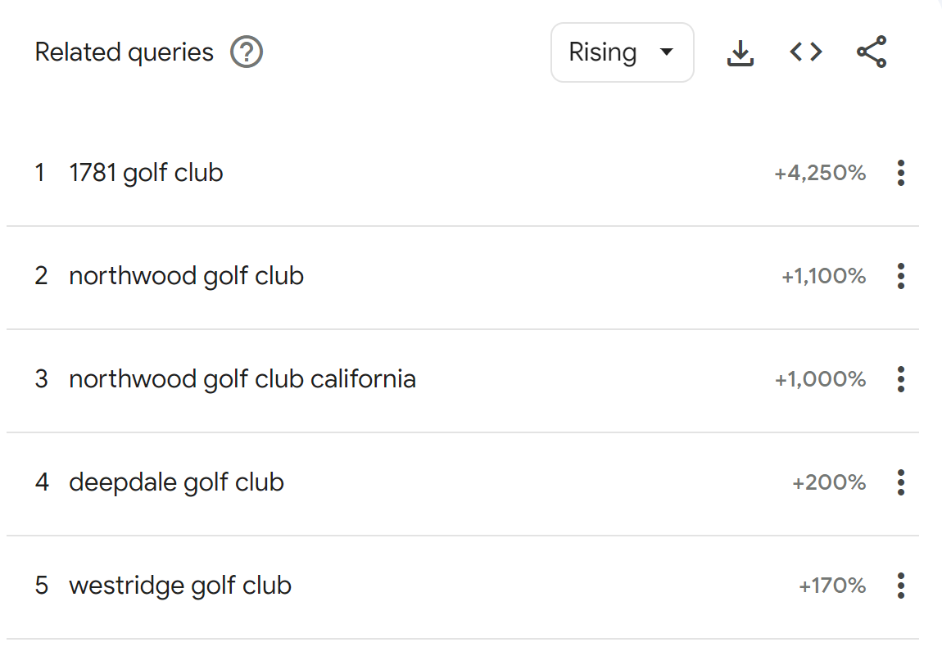Click the share icon
This screenshot has width=942, height=665.
[872, 53]
